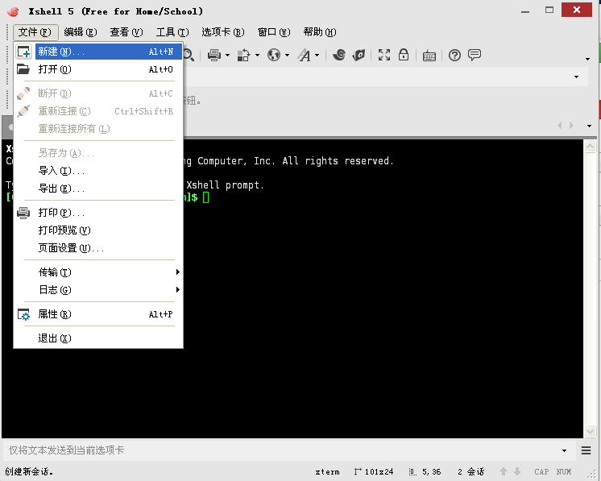The width and height of the screenshot is (601, 481).
Task: Click 'xterm' in the status bar
Action: pos(327,472)
